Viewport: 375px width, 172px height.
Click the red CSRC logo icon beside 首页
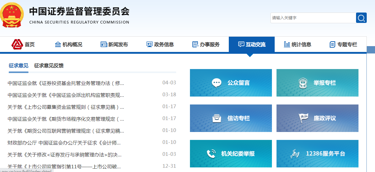(x=17, y=44)
